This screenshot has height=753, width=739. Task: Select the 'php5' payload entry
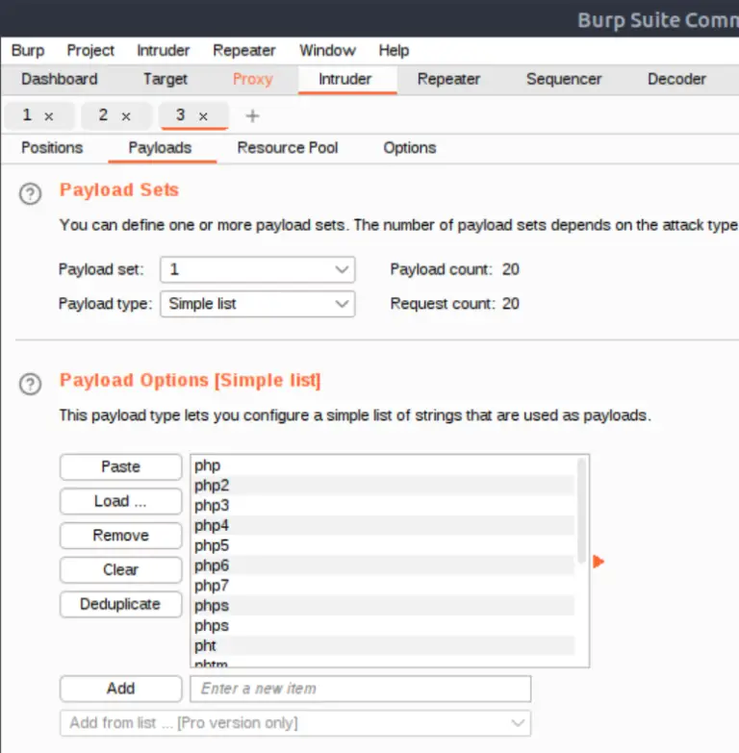click(383, 546)
